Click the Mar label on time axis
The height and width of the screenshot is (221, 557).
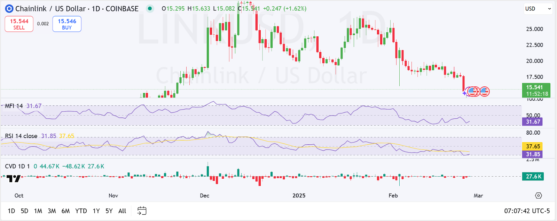[x=478, y=196]
